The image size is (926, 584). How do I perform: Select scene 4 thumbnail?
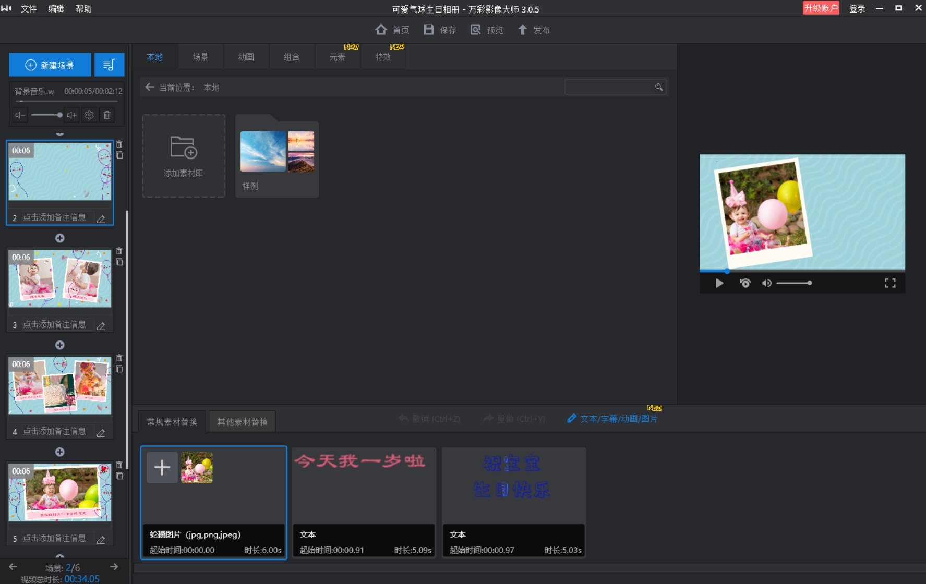pyautogui.click(x=60, y=386)
